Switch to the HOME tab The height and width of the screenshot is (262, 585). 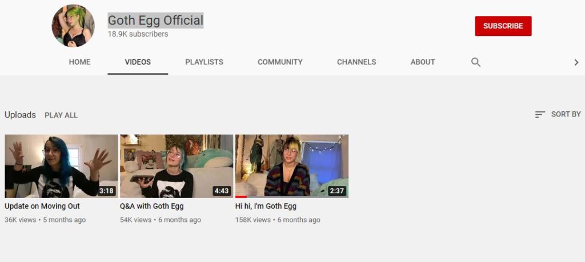[79, 62]
